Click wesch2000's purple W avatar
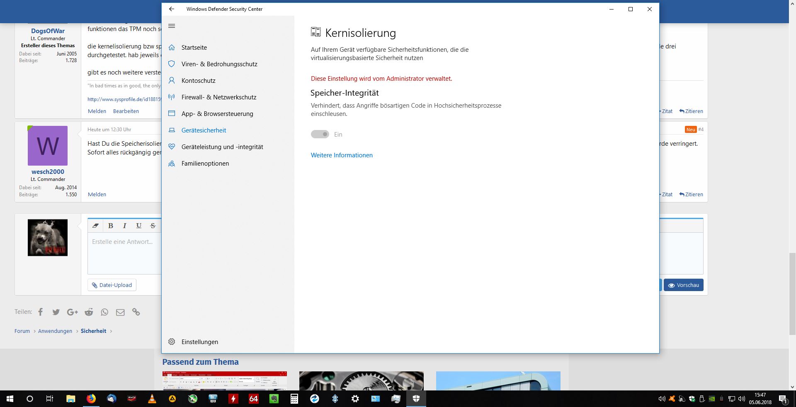 48,146
